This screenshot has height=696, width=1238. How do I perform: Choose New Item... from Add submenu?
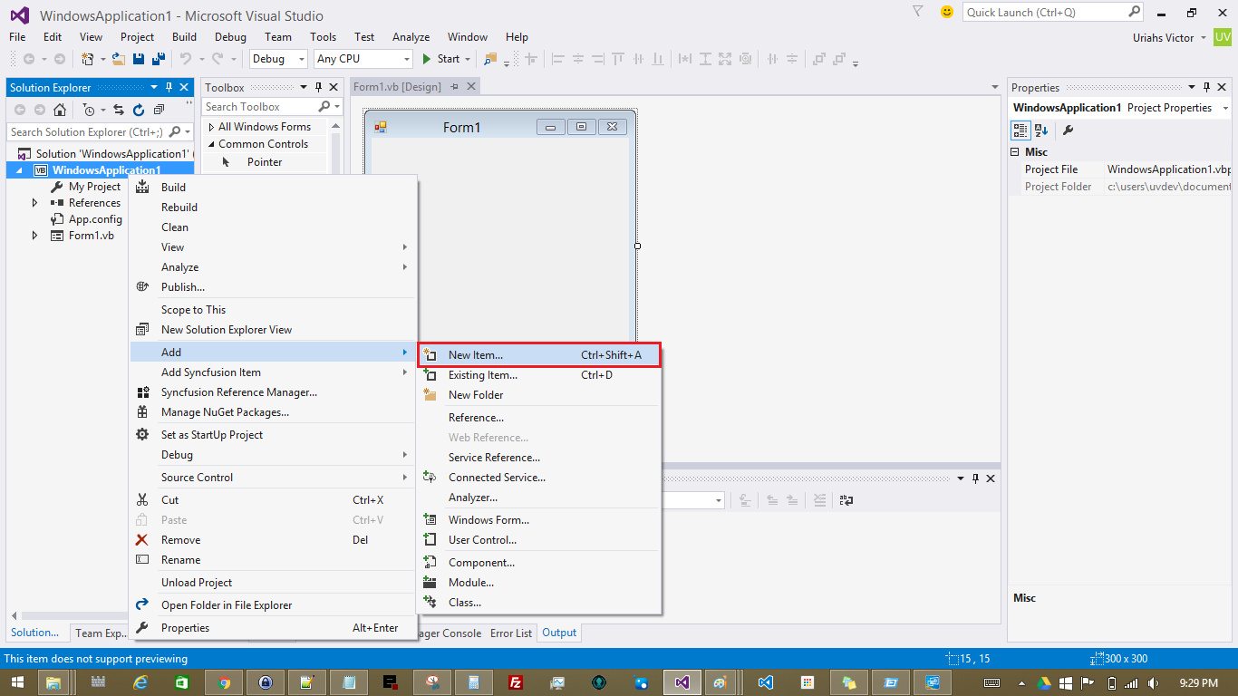(x=539, y=355)
